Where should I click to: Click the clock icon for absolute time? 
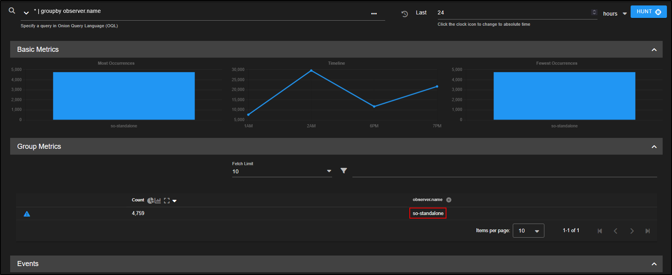[x=405, y=14]
